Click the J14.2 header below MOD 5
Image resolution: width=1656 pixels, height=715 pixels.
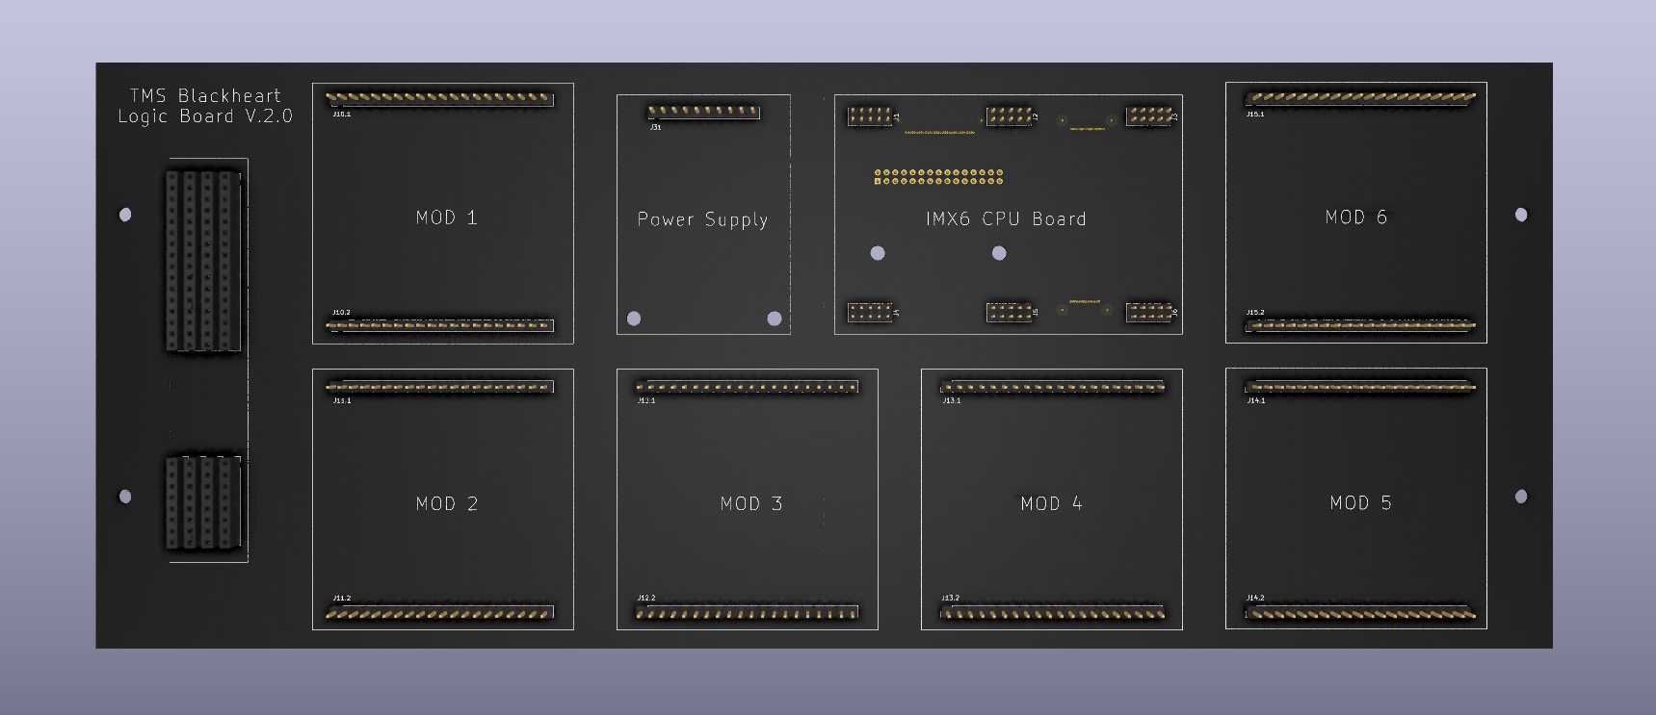[x=1357, y=612]
